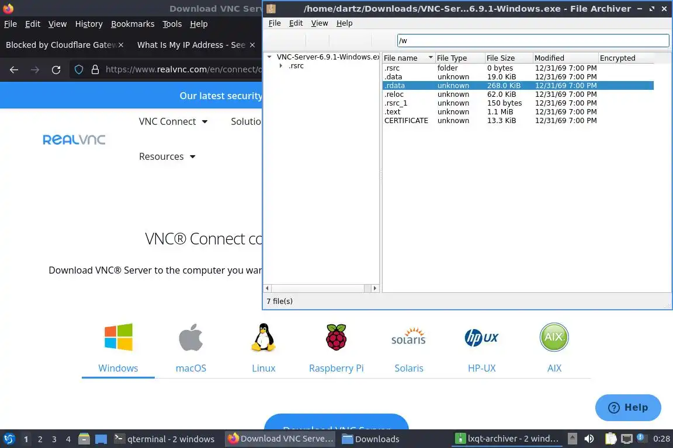Open File Archiver Help menu

click(x=344, y=23)
